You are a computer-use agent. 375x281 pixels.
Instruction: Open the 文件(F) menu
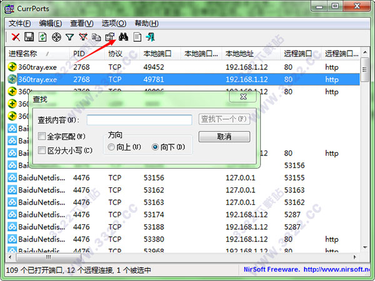20,24
